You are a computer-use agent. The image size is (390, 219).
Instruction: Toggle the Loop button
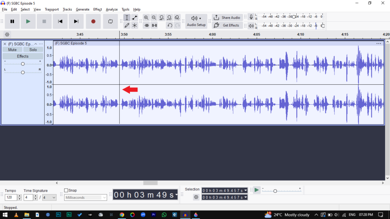coord(110,22)
